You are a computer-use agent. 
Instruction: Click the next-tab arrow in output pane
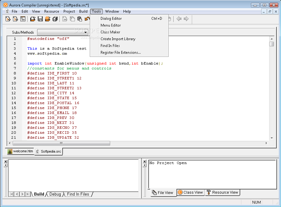(22, 194)
